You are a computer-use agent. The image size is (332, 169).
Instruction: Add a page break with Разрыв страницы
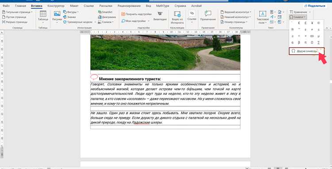click(15, 22)
